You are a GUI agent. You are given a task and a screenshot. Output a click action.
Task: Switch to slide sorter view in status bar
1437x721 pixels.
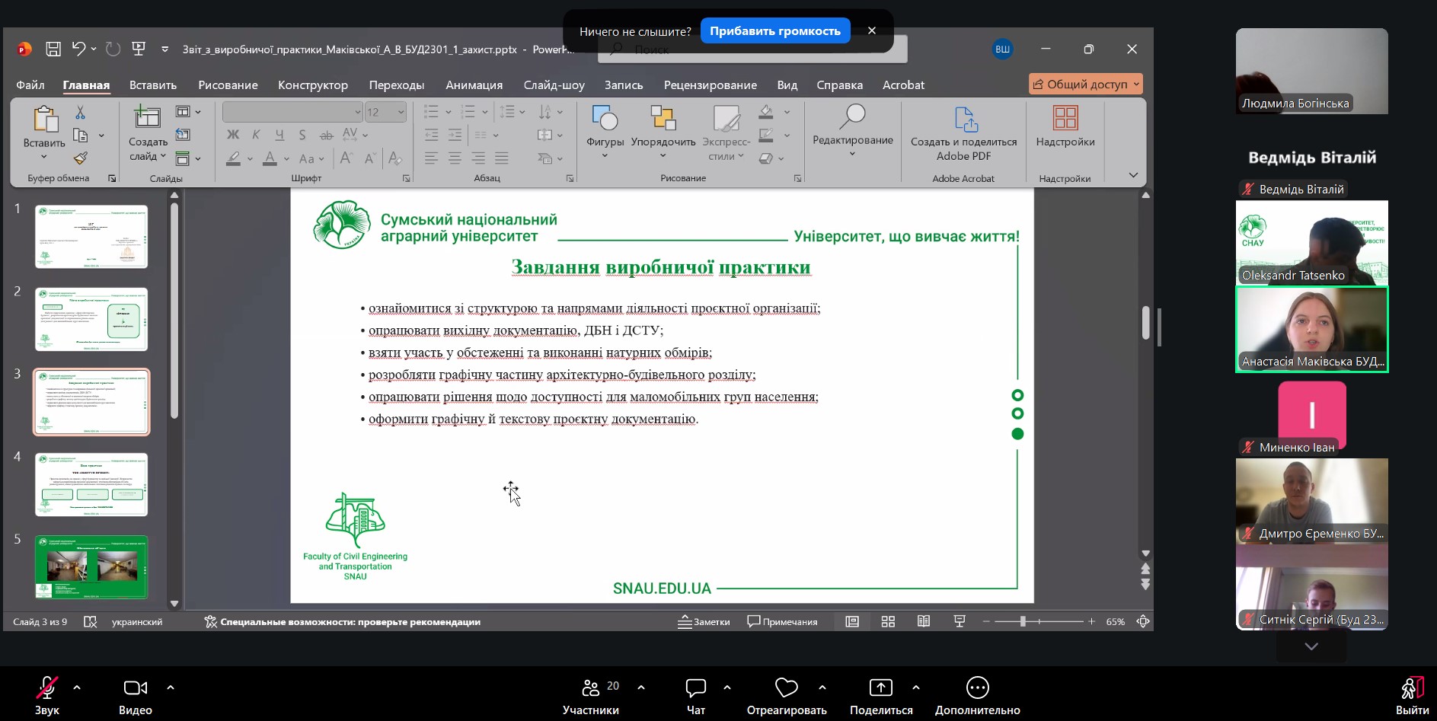click(888, 621)
